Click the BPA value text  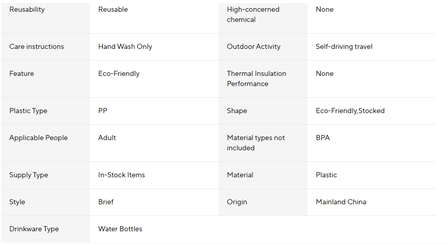(323, 138)
